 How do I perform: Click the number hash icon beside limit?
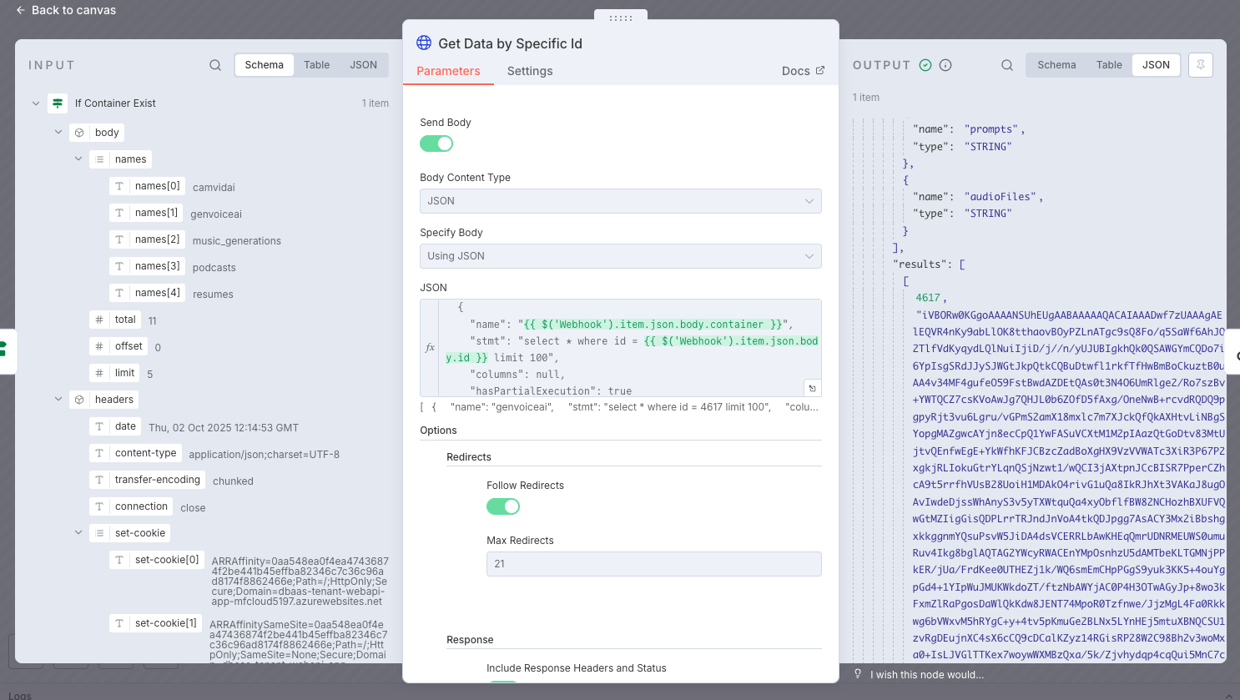99,373
